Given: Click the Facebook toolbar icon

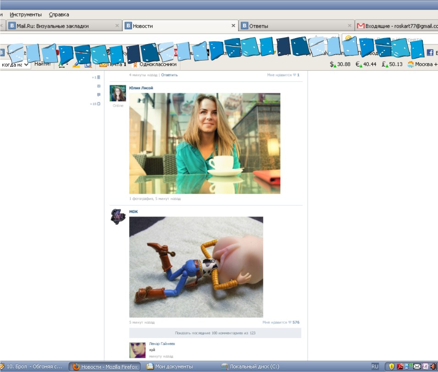Looking at the screenshot, I should tap(430, 52).
